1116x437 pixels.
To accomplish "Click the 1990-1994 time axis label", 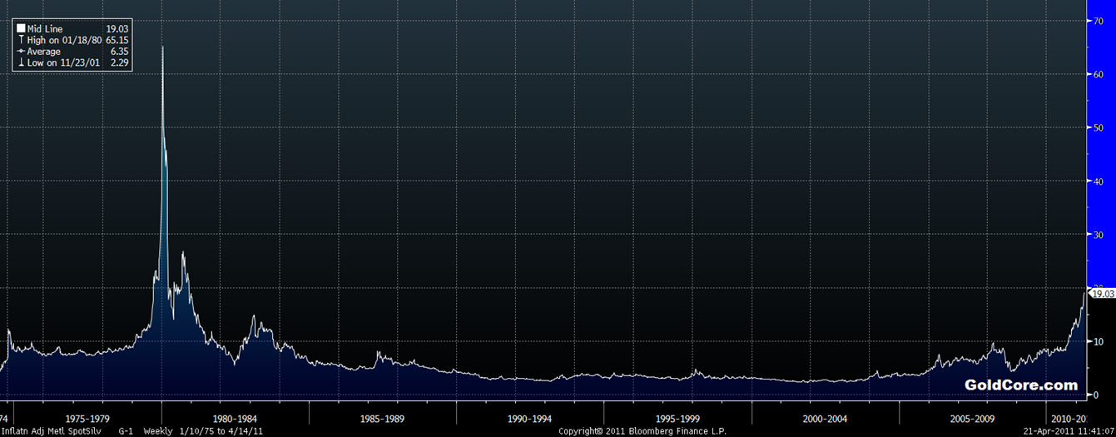I will click(x=530, y=419).
